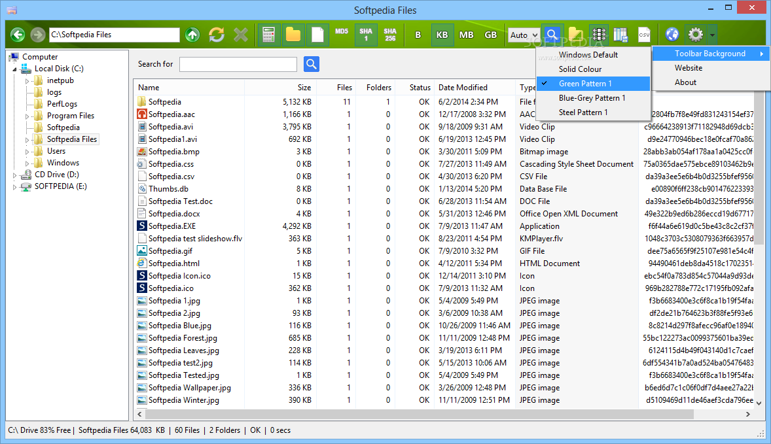
Task: Click the stop scan X icon
Action: coord(241,35)
